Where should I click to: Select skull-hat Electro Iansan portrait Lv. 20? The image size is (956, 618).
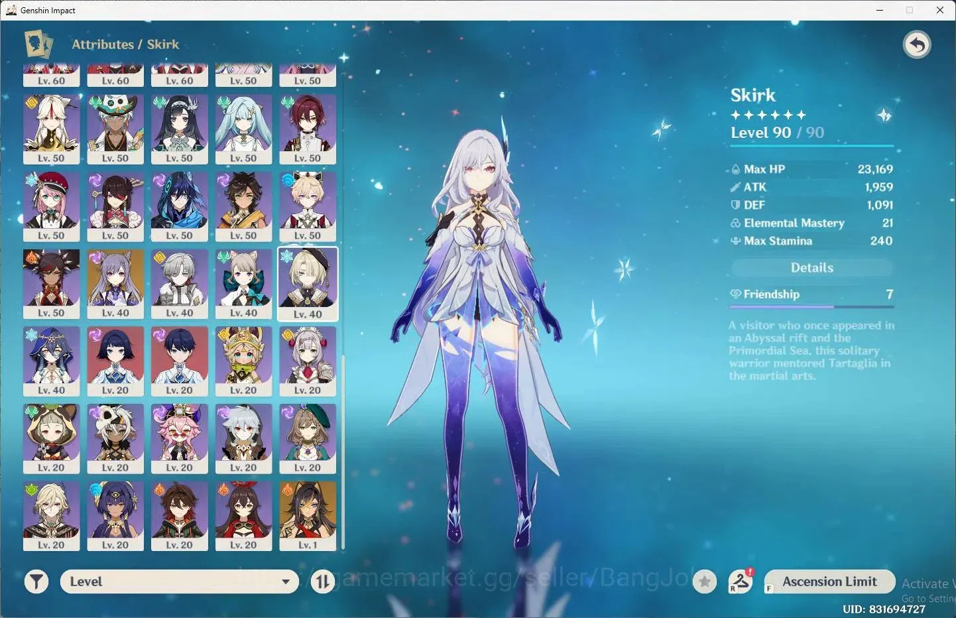point(115,439)
